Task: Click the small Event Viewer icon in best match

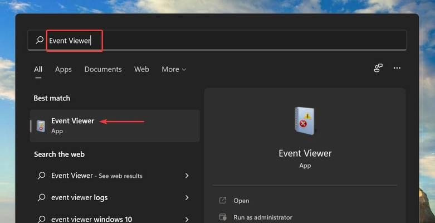Action: tap(41, 126)
